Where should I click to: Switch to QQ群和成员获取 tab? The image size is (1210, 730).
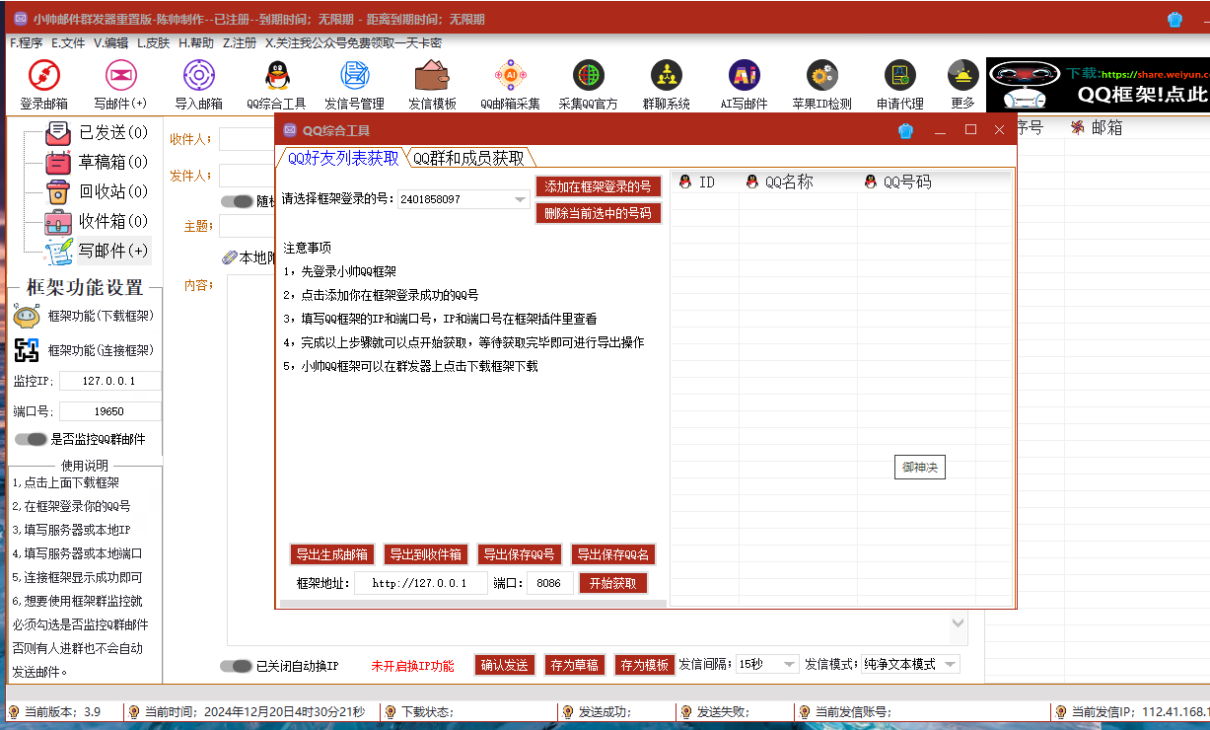click(x=468, y=158)
